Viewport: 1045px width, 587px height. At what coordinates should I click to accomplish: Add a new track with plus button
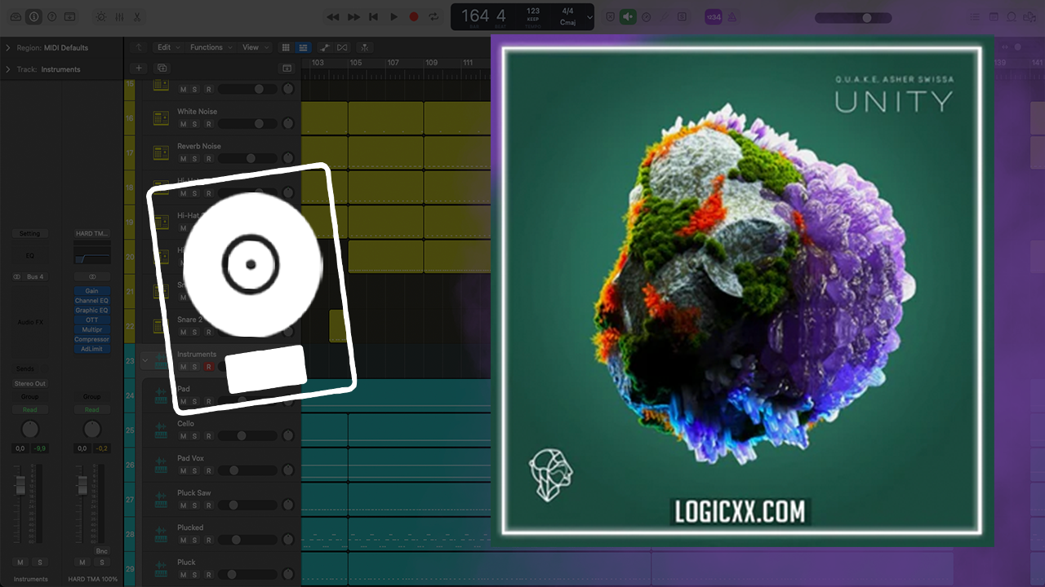click(139, 68)
